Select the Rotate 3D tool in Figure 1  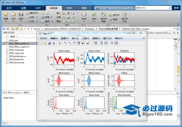pos(79,43)
